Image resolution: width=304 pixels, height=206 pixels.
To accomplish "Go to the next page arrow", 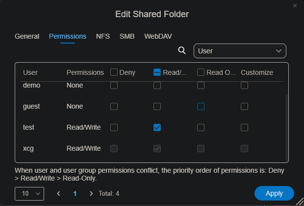I will coord(91,193).
